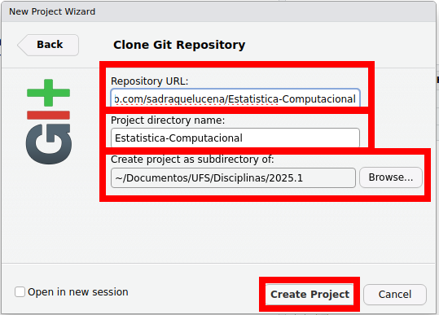
Task: Focus the Repository URL input field
Action: (x=235, y=98)
